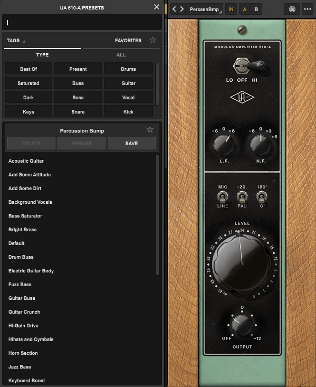Load the Add Some Dirt preset
The width and height of the screenshot is (316, 387).
tap(25, 188)
